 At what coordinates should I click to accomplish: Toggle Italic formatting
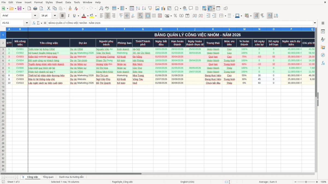pos(68,16)
